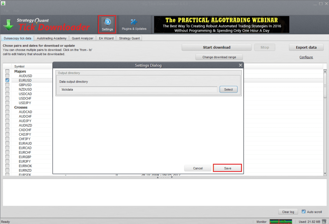Image resolution: width=329 pixels, height=224 pixels.
Task: Close the Settings Dialog with X
Action: (x=240, y=65)
